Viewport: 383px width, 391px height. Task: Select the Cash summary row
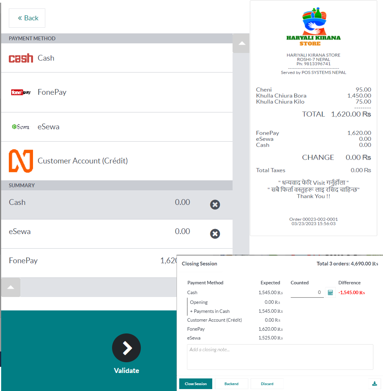click(117, 205)
